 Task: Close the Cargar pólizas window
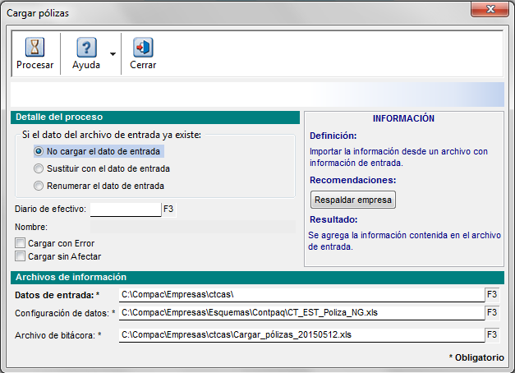[490, 9]
